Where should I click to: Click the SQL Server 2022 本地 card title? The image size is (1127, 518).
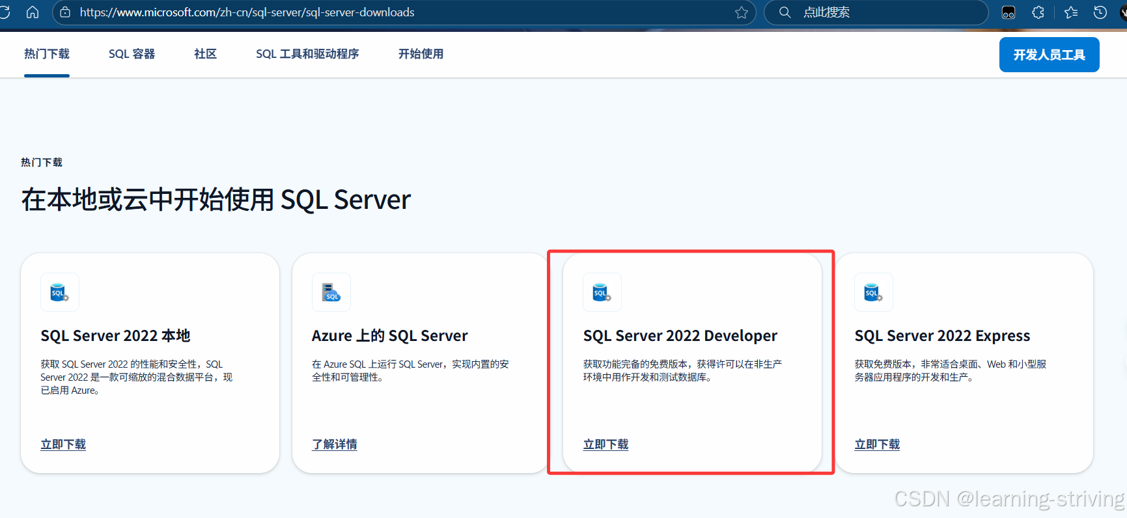pyautogui.click(x=115, y=336)
